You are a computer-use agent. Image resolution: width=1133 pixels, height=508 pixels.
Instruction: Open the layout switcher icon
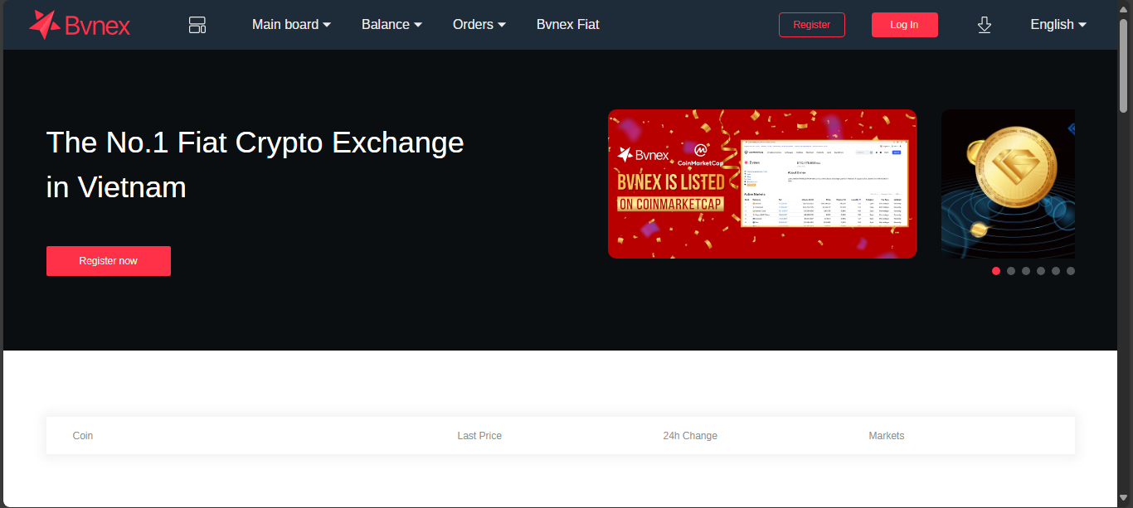point(197,25)
